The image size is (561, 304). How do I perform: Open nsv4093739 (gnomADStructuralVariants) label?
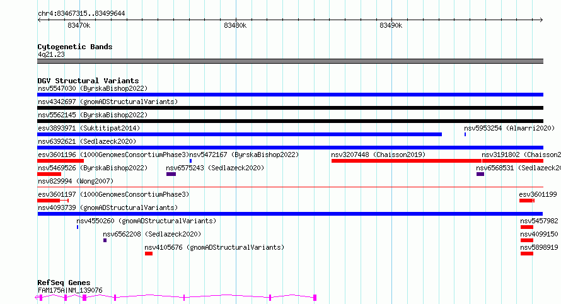[108, 208]
